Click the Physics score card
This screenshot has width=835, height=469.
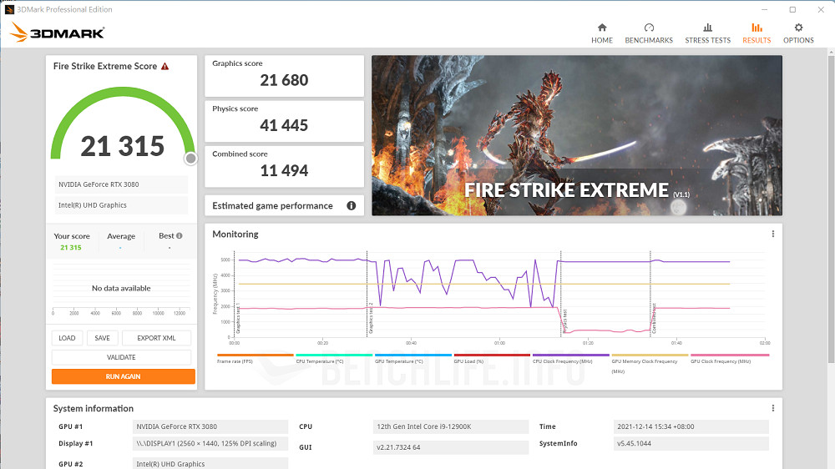[x=285, y=121]
